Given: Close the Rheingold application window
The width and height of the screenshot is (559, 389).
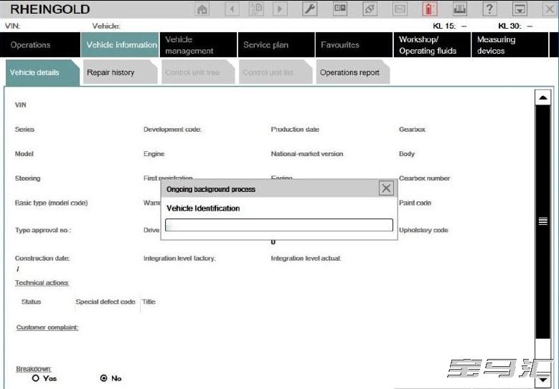Looking at the screenshot, I should click(x=550, y=9).
